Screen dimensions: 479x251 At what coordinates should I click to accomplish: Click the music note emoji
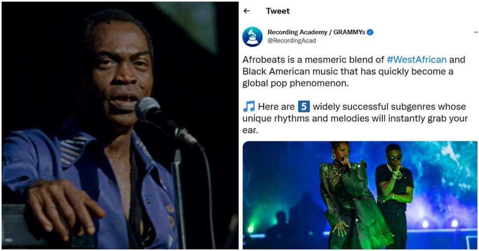click(x=248, y=107)
